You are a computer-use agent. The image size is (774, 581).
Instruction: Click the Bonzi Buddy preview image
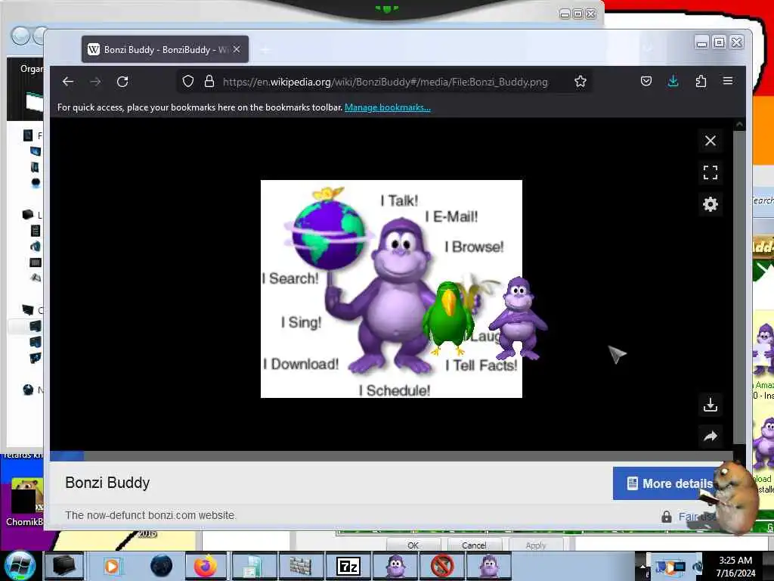coord(392,289)
